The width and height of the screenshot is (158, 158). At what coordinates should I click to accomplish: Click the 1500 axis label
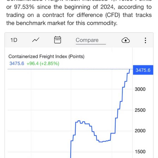[140, 152]
